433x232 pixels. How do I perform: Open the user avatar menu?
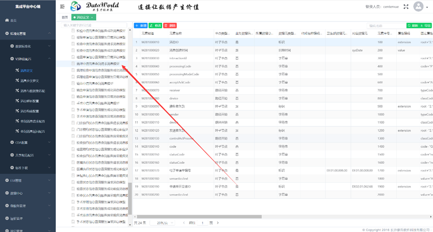[419, 6]
